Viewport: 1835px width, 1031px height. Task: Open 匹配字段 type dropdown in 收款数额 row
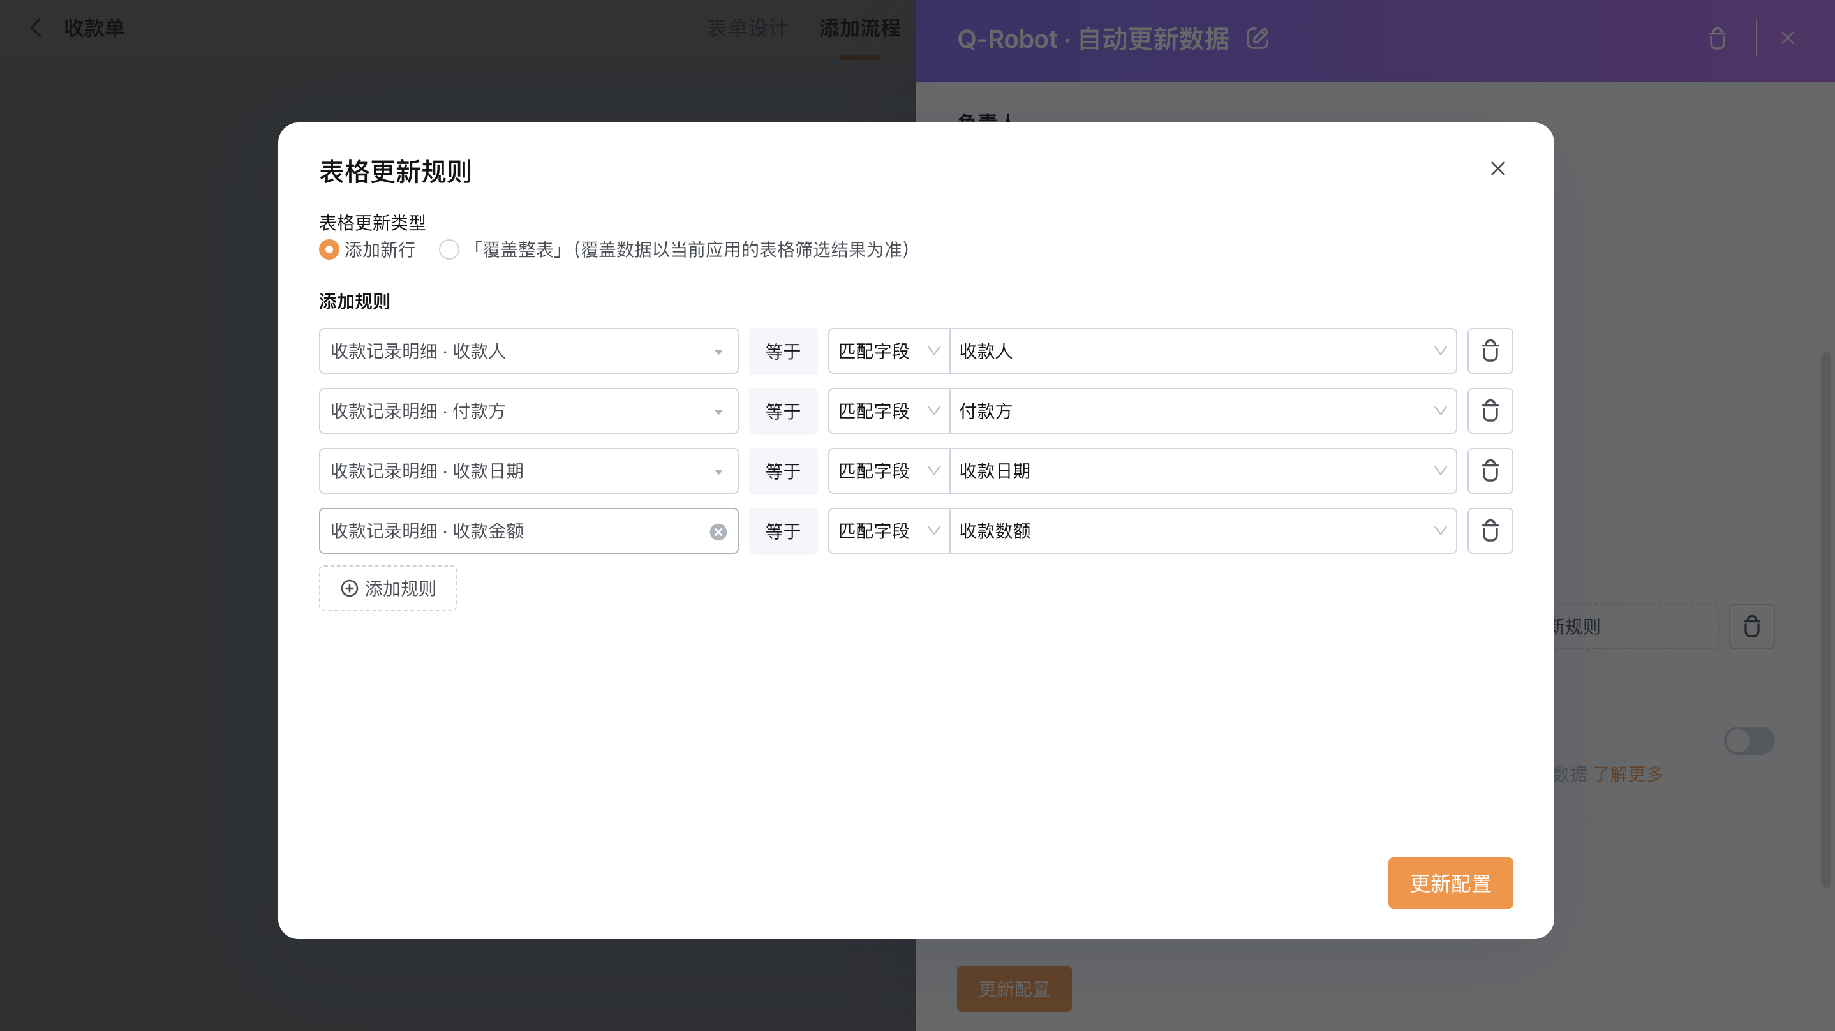pyautogui.click(x=889, y=530)
